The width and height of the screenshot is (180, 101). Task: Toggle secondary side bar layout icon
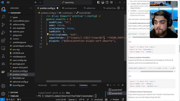coord(107,3)
